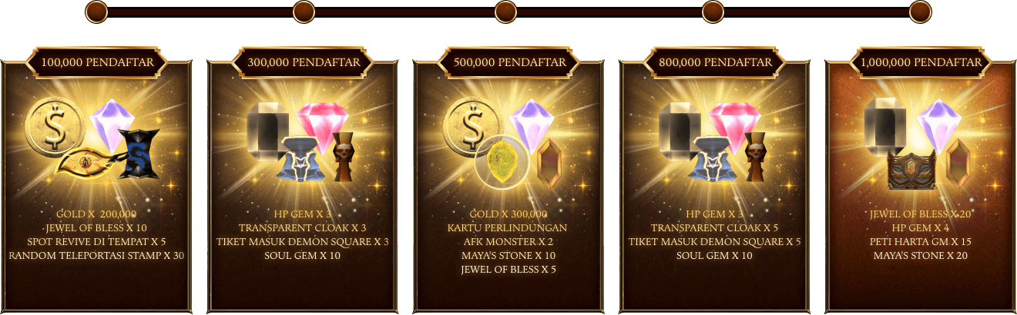Click the first milestone marker on progress bar
Screen dimensions: 1017x315
96,12
